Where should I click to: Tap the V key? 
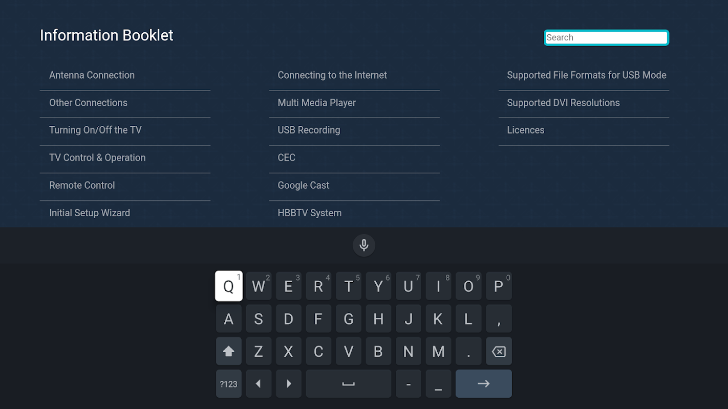coord(349,351)
